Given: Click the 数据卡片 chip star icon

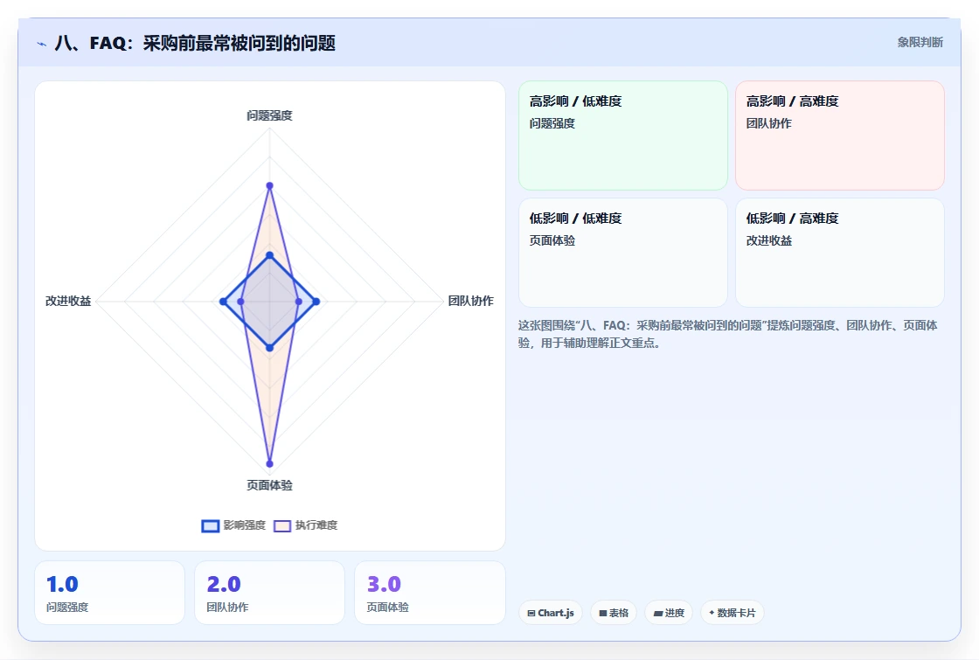Looking at the screenshot, I should point(712,613).
